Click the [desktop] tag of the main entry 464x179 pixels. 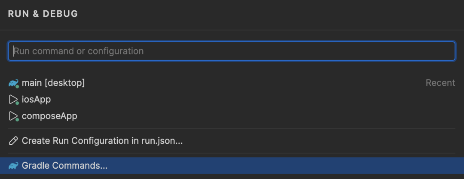coord(65,83)
